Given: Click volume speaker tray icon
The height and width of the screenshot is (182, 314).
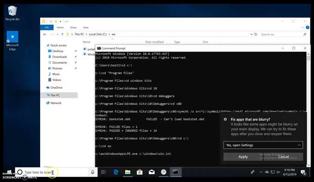Looking at the screenshot, I should click(278, 172).
